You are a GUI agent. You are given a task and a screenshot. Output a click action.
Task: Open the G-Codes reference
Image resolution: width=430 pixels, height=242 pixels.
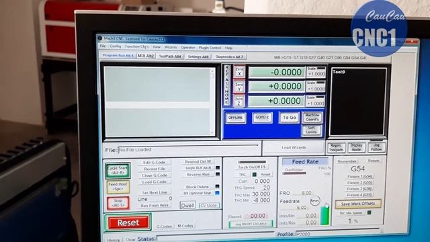(164, 227)
